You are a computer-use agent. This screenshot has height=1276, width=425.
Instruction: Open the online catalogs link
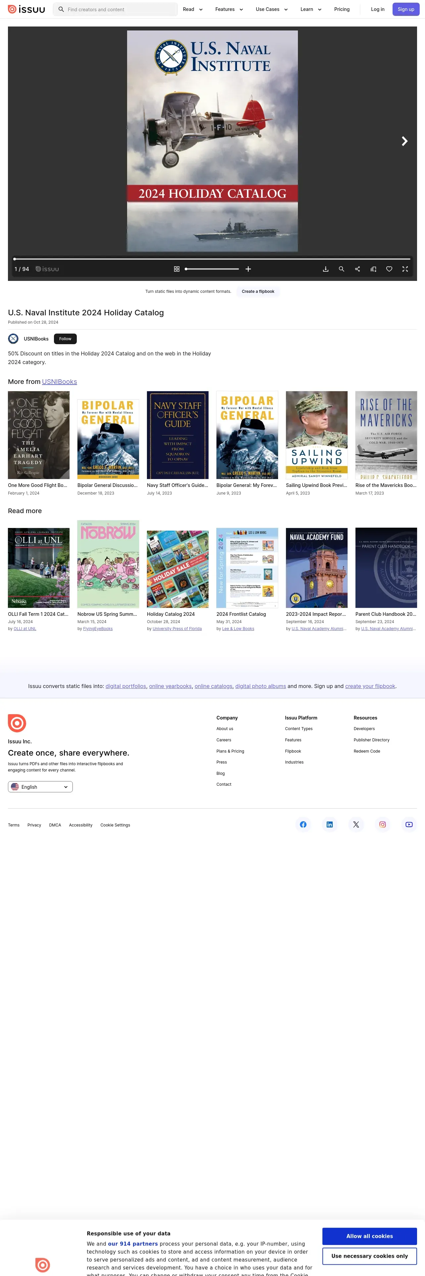(213, 686)
